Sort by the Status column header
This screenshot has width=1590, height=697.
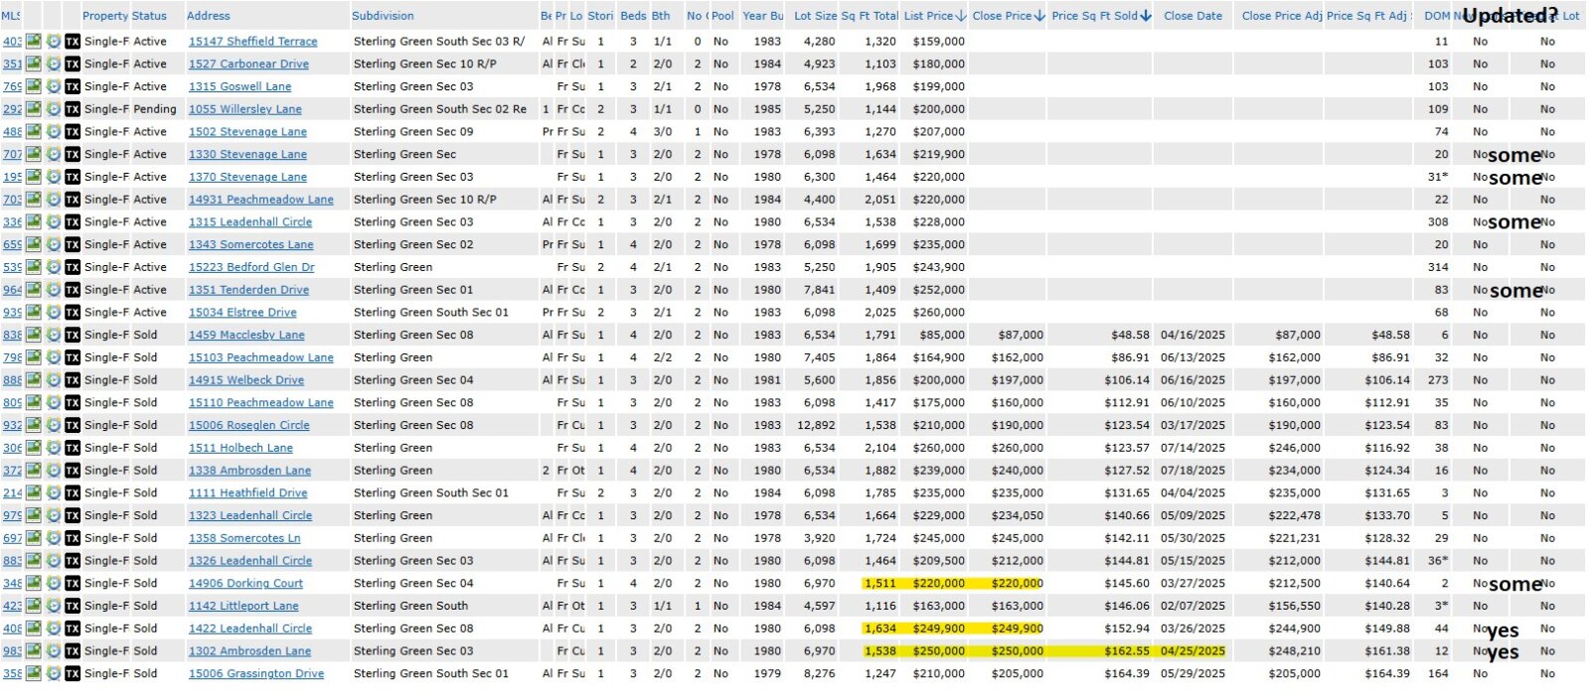pos(149,16)
